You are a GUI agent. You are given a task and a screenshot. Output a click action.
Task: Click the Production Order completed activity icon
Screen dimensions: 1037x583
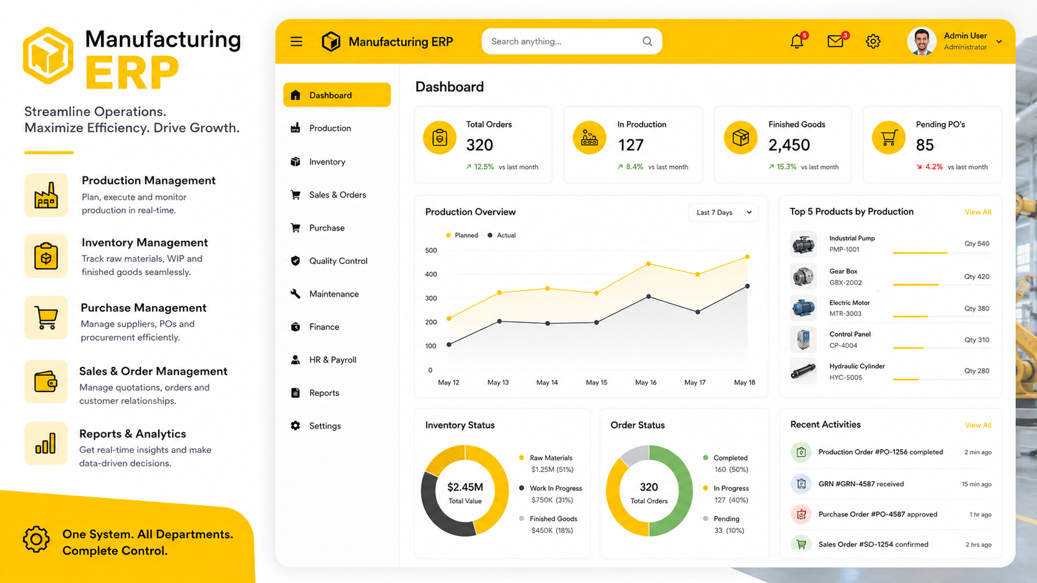(801, 452)
